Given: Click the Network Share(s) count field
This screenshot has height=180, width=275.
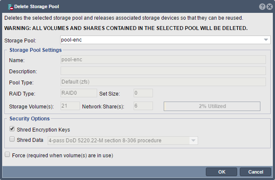Looking at the screenshot, I should coord(143,106).
